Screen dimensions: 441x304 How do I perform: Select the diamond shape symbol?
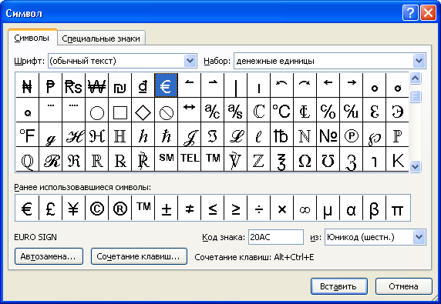point(143,110)
